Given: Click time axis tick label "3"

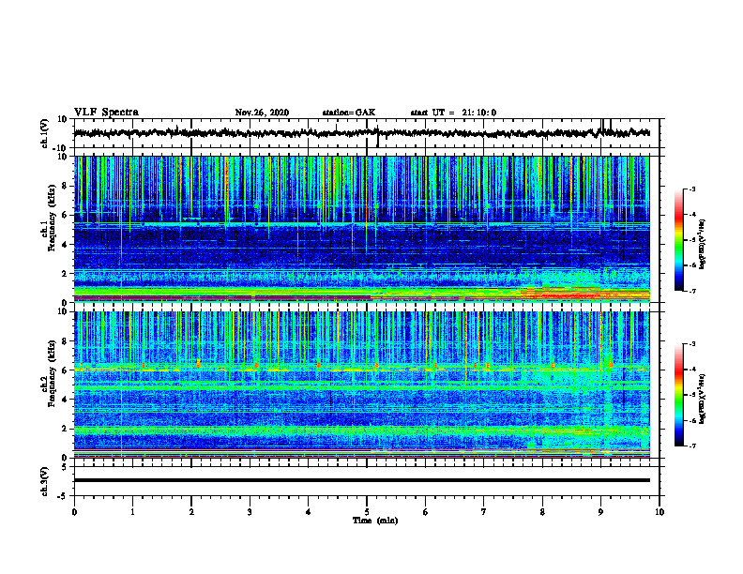Looking at the screenshot, I should point(250,512).
